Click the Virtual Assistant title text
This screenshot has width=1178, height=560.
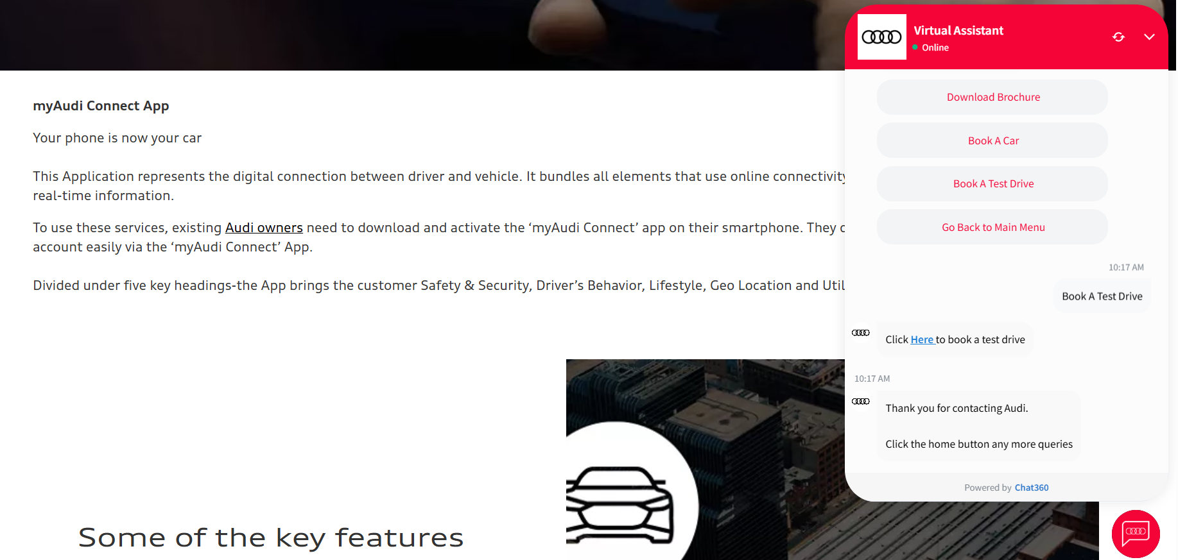958,30
